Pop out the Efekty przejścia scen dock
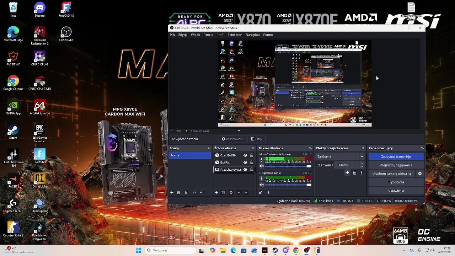Image resolution: width=455 pixels, height=256 pixels. pos(363,148)
